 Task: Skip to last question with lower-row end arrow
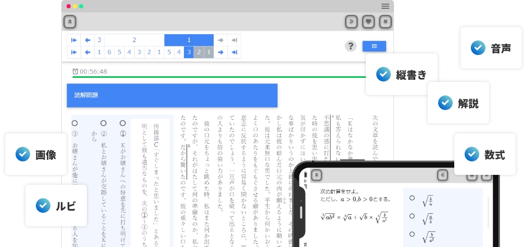tap(234, 52)
